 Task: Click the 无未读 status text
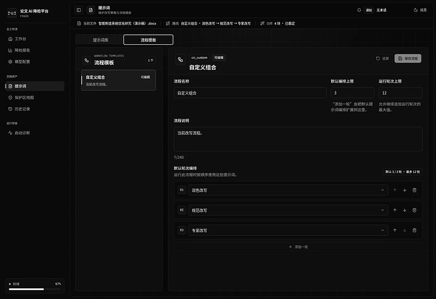point(382,10)
